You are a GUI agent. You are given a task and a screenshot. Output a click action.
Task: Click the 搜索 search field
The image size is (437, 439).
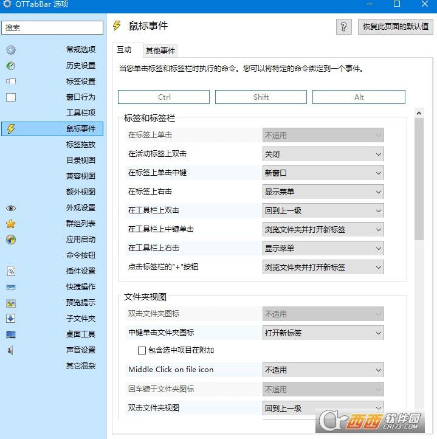tap(52, 28)
